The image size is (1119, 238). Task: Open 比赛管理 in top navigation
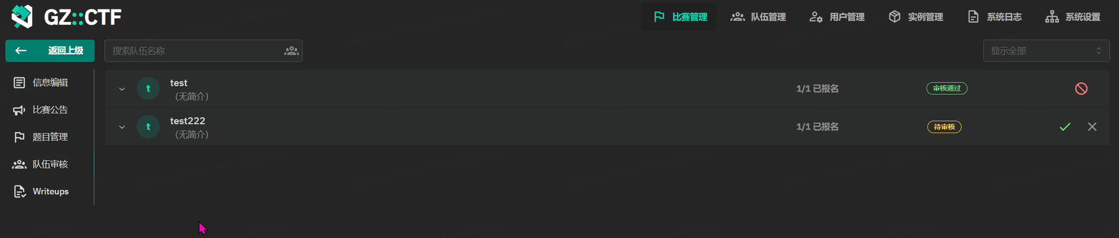tap(680, 17)
